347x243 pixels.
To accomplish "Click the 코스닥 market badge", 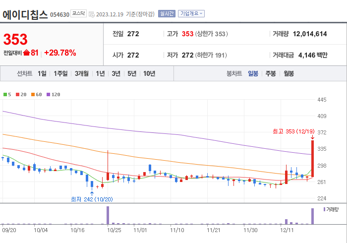I will point(78,13).
